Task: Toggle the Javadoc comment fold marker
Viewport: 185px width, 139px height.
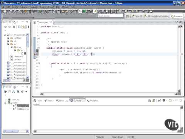Action: pyautogui.click(x=39, y=39)
